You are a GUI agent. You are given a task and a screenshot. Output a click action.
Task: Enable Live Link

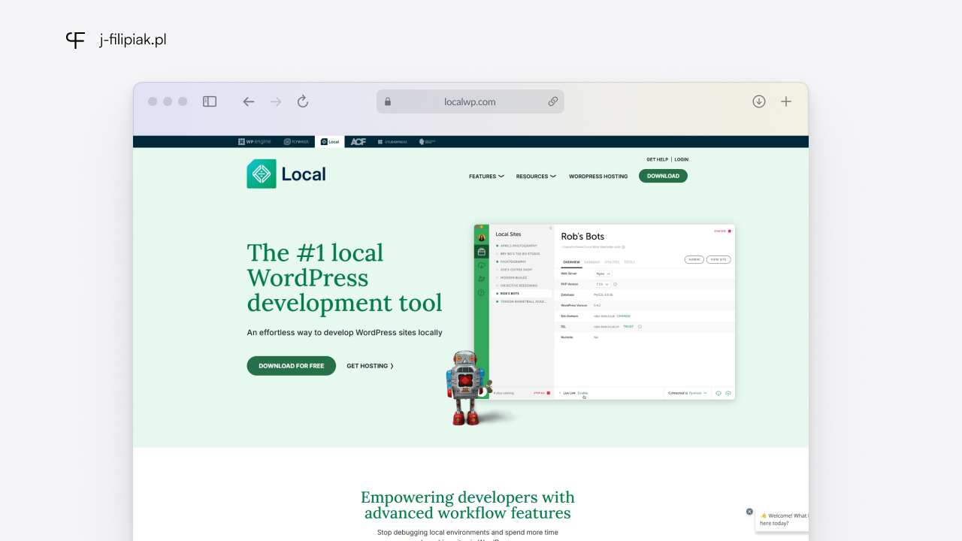[582, 393]
